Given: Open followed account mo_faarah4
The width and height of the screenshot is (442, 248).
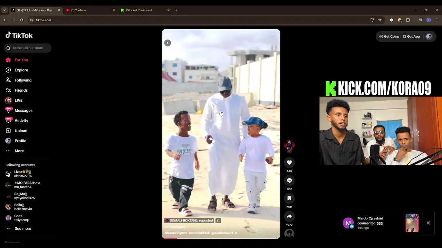Looking at the screenshot, I should [x=23, y=185].
